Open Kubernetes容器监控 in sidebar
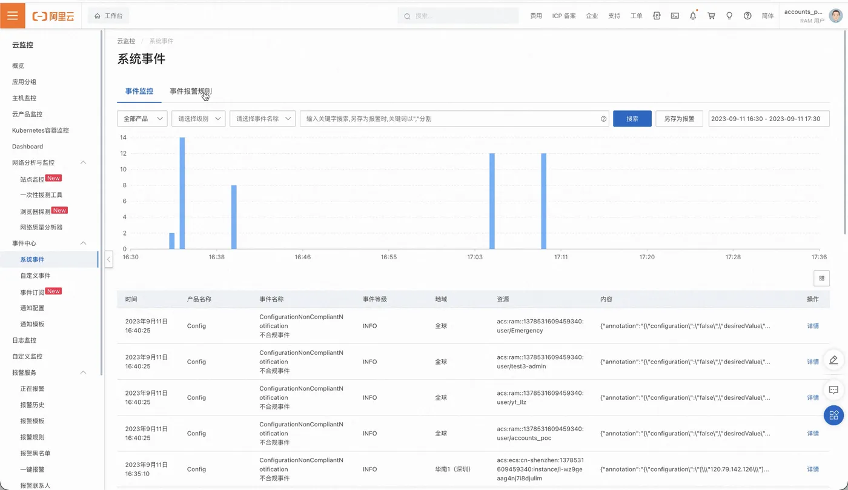This screenshot has width=848, height=490. 41,130
